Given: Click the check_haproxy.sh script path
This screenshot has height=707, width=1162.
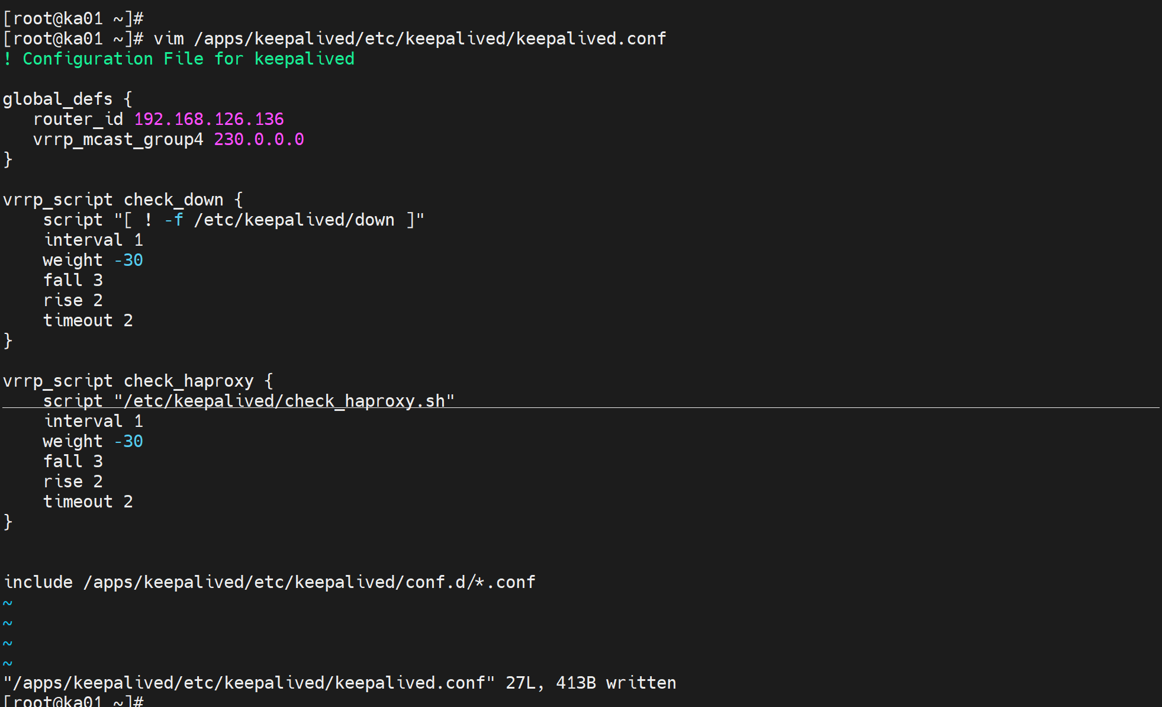Looking at the screenshot, I should [x=284, y=401].
